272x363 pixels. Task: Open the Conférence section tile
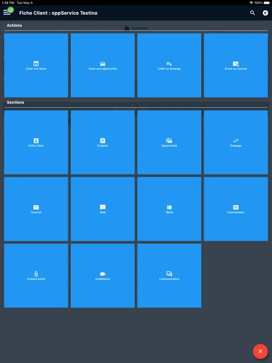click(102, 276)
